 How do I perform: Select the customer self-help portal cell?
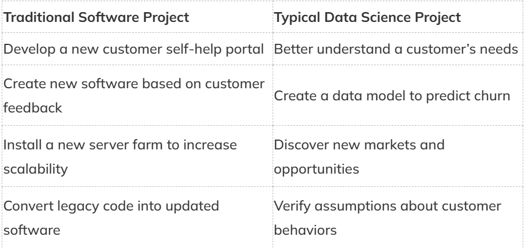(137, 48)
